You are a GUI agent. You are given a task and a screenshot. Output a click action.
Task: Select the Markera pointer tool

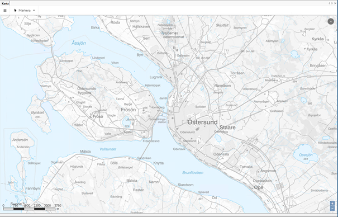click(22, 11)
